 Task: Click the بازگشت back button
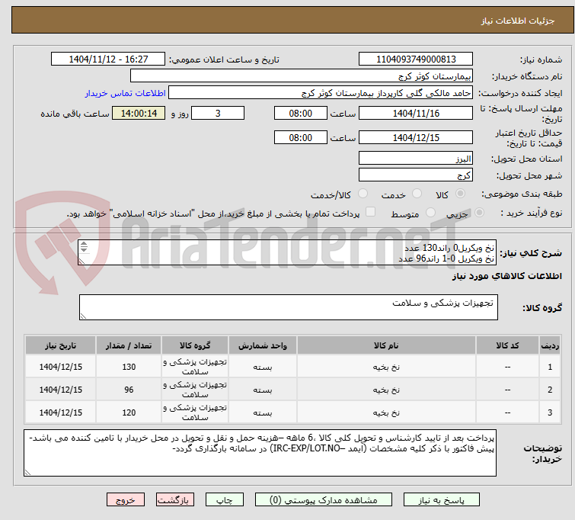(175, 500)
